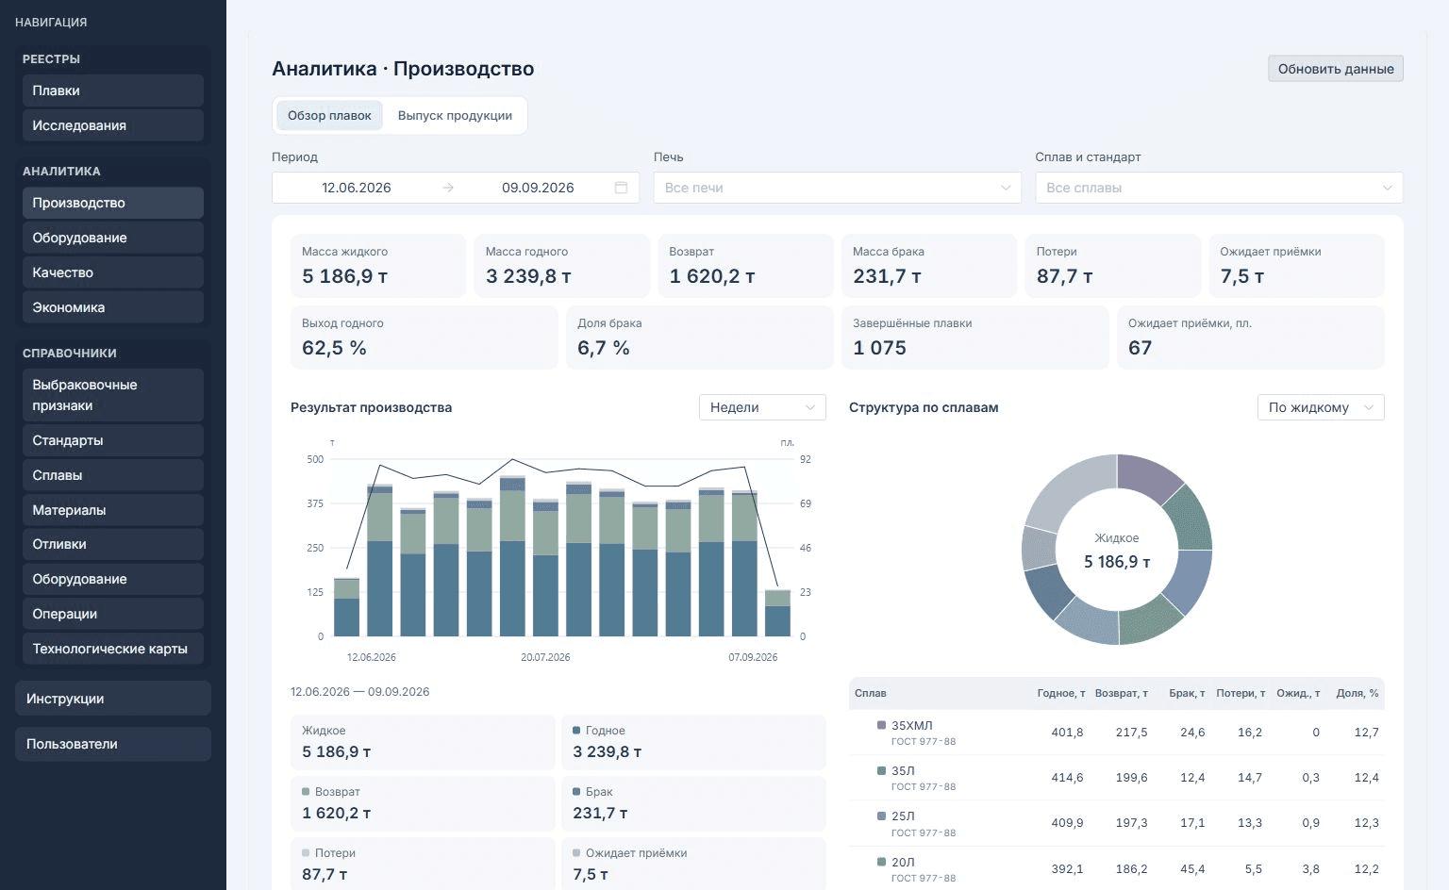The image size is (1449, 890).
Task: Click the Обновить данные button
Action: (x=1336, y=69)
